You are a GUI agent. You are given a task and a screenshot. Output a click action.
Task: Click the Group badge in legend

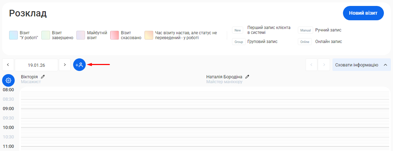[x=238, y=42]
